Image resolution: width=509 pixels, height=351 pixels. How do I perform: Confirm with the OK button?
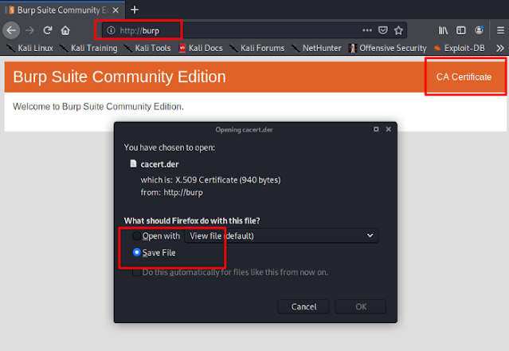coord(361,306)
